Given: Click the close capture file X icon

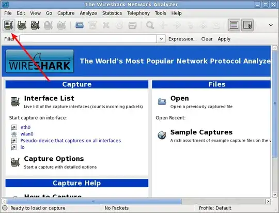Looking at the screenshot, I should (106, 25).
